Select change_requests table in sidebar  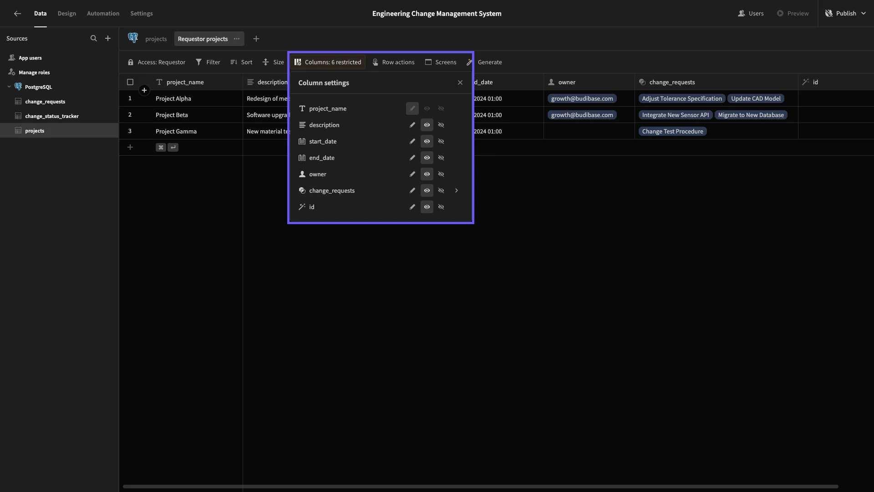click(59, 102)
